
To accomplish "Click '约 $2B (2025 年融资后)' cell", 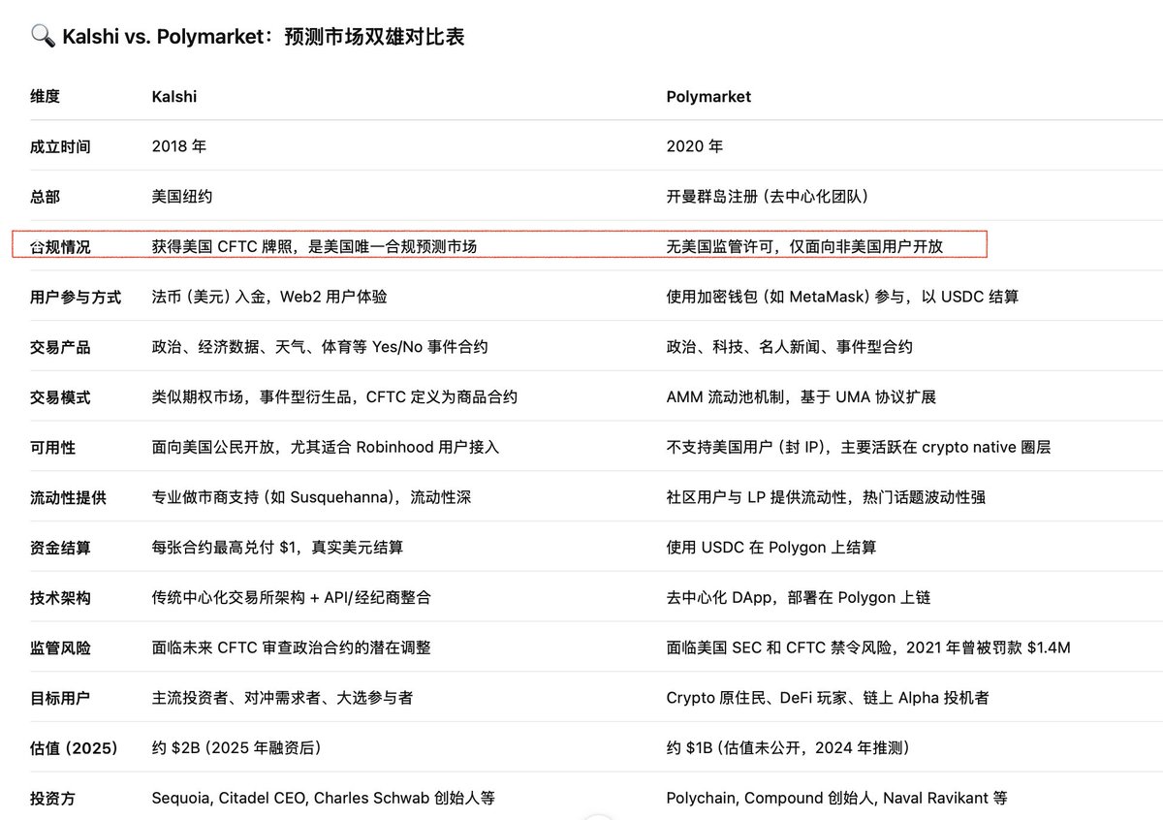I will point(236,748).
